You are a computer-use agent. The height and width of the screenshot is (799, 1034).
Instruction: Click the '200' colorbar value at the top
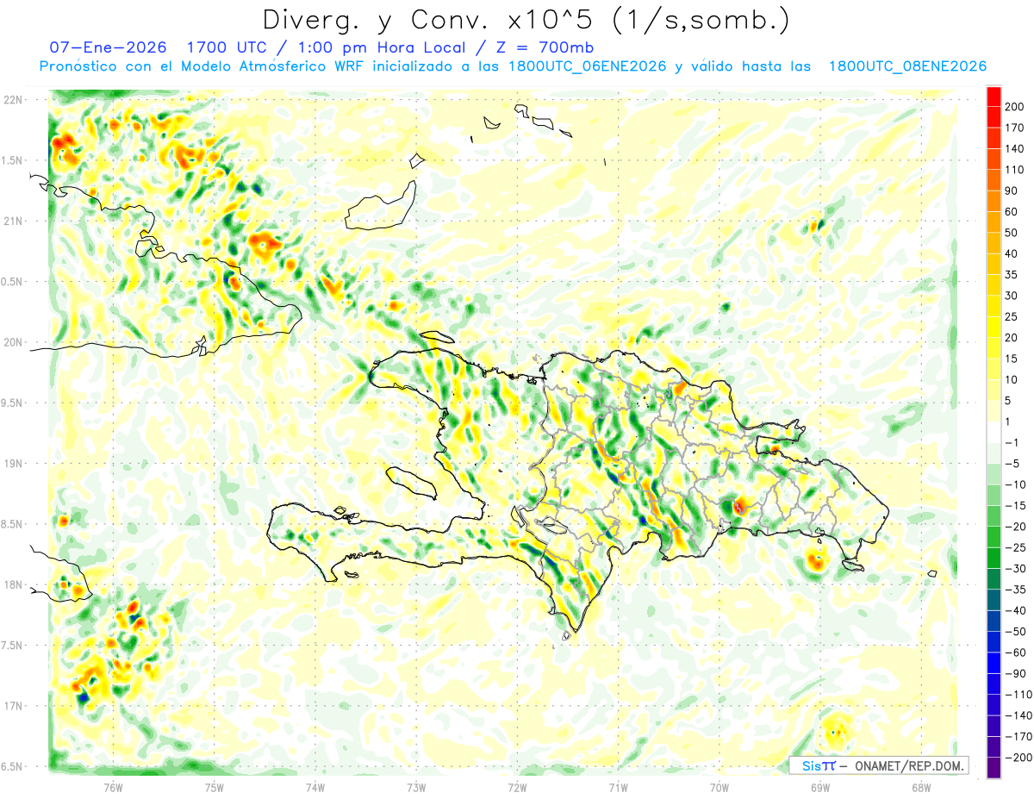(x=1015, y=107)
